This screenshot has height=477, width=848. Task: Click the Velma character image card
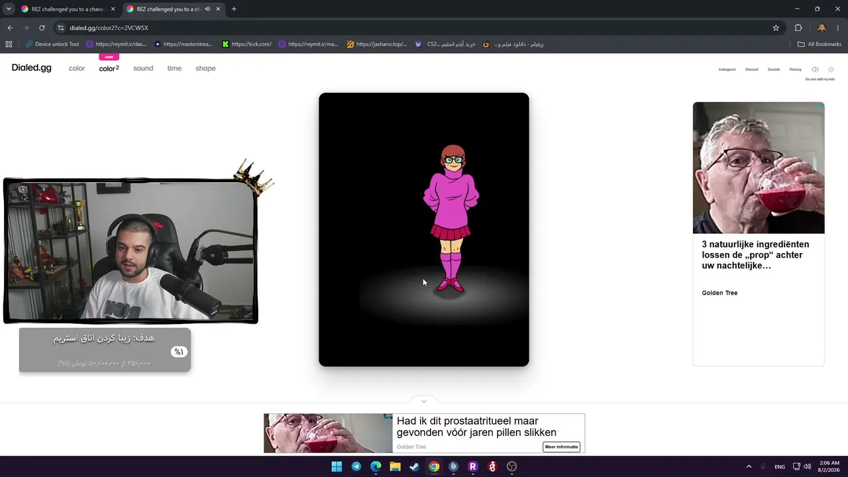[x=424, y=229]
